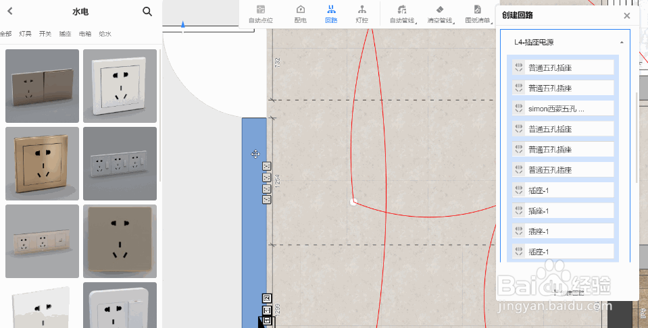Click the white wire node on the canvas

[x=353, y=202]
